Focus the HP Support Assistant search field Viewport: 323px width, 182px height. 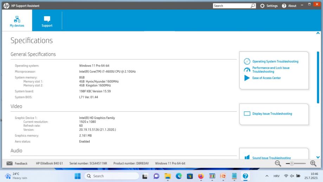point(232,6)
